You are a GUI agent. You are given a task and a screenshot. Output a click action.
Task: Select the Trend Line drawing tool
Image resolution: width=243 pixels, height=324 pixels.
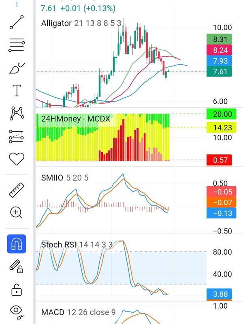17,22
